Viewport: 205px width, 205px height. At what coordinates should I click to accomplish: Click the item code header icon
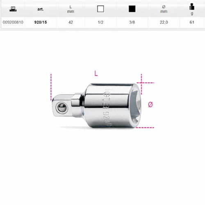[x=13, y=9]
